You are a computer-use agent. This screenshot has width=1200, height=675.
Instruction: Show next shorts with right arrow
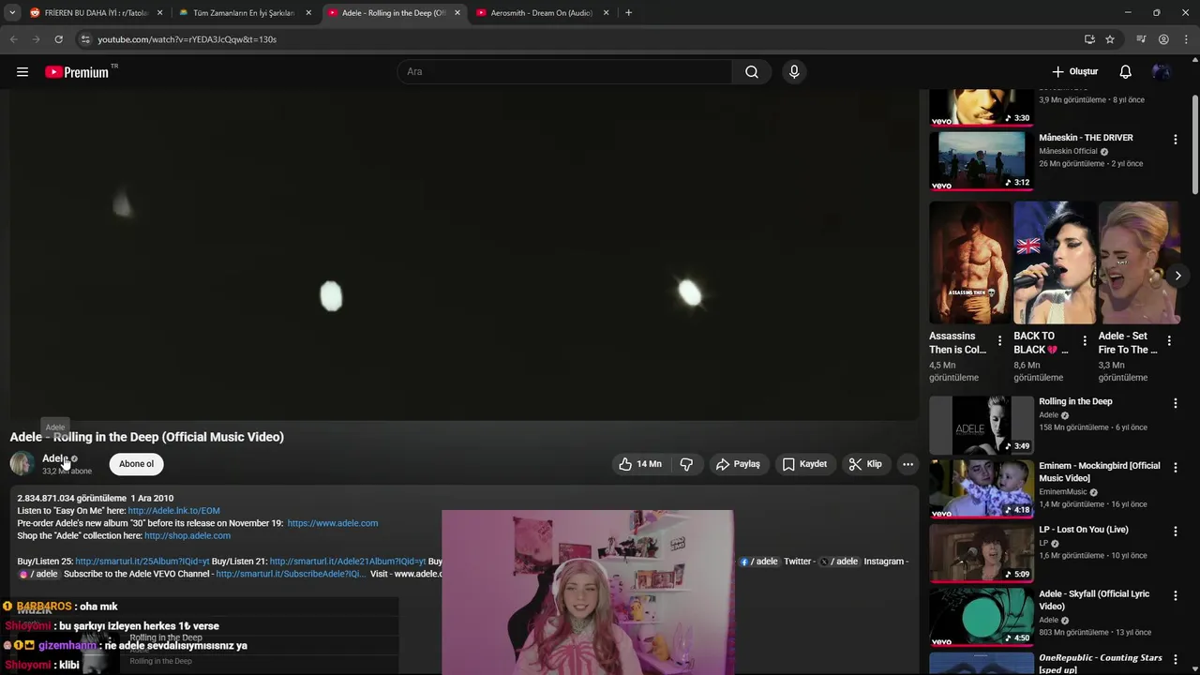(1177, 276)
